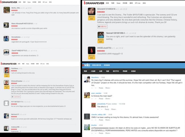Image resolution: width=185 pixels, height=137 pixels.
Task: Click claudia_vallejo_681's gray avatar
Action: click(87, 116)
